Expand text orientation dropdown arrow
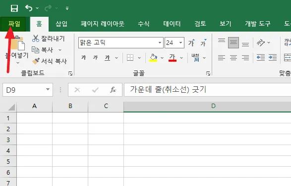The image size is (291, 186). (x=269, y=42)
